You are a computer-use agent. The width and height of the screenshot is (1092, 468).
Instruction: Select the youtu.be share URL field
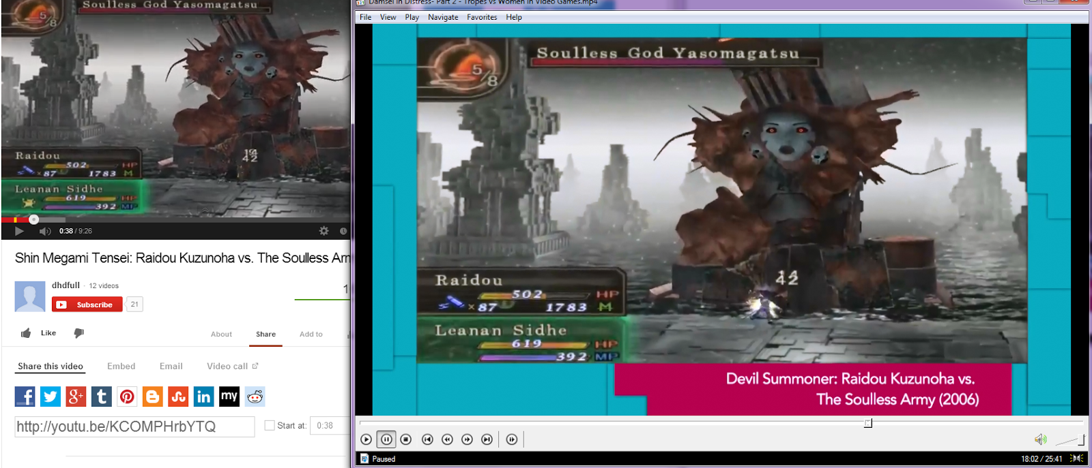tap(134, 426)
